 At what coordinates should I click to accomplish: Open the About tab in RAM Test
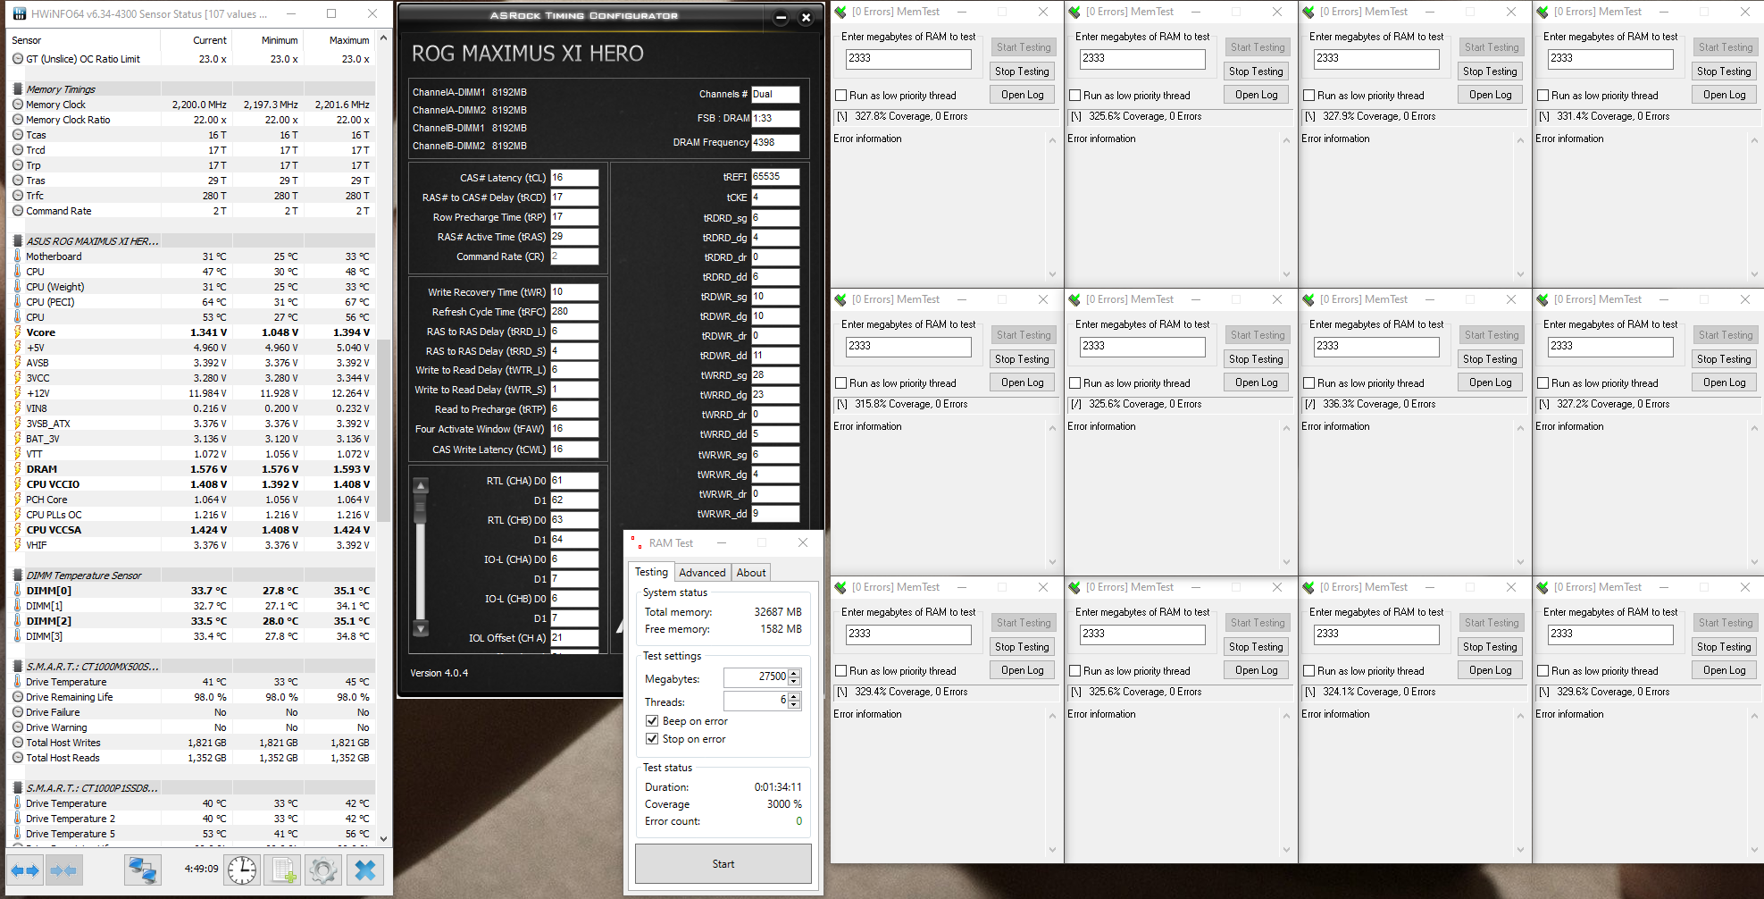pos(751,573)
